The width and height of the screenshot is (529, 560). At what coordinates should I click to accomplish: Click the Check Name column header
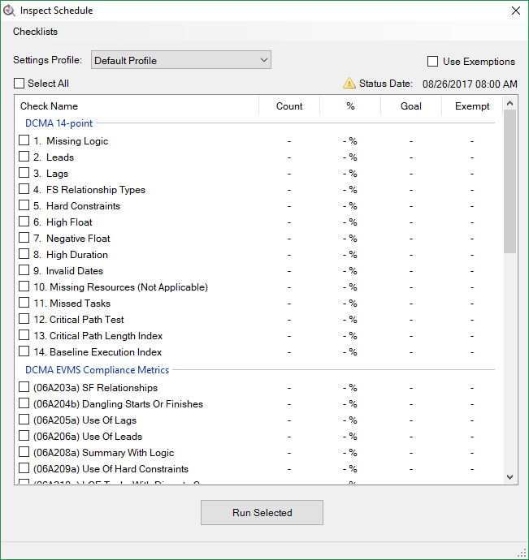coord(49,106)
